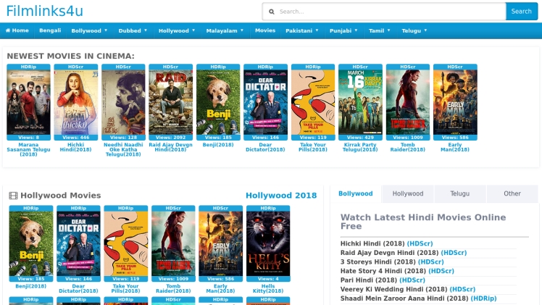
Task: Open Early Man poster in Hollywood Movies
Action: [220, 243]
